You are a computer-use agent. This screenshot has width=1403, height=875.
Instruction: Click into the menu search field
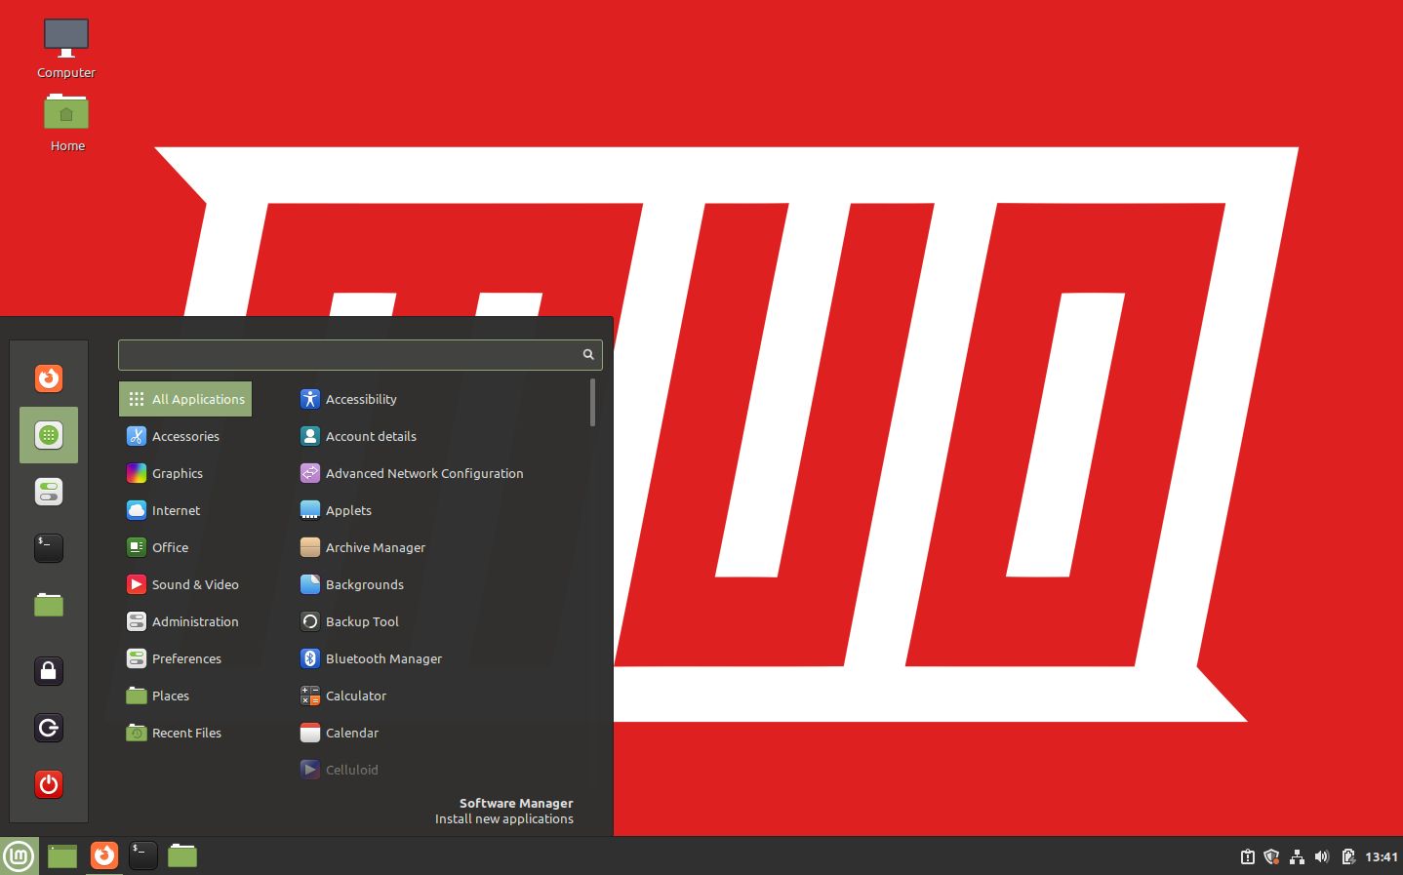point(360,355)
